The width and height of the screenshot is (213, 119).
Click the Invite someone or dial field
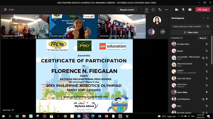click(x=188, y=26)
